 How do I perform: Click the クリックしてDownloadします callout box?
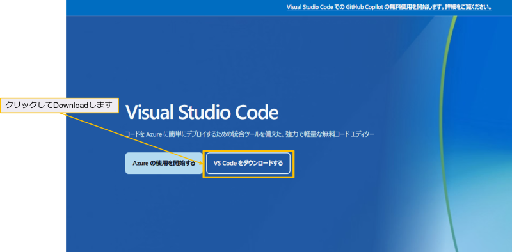coord(59,106)
